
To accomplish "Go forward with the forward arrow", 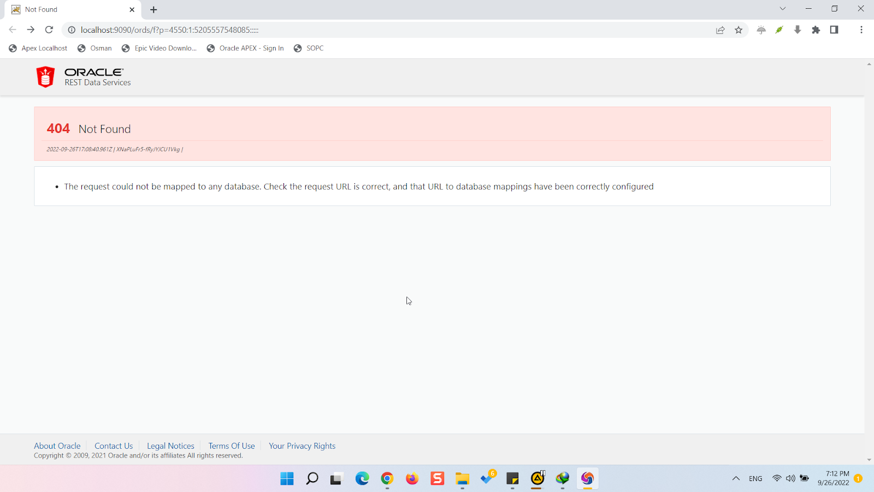I will point(31,30).
